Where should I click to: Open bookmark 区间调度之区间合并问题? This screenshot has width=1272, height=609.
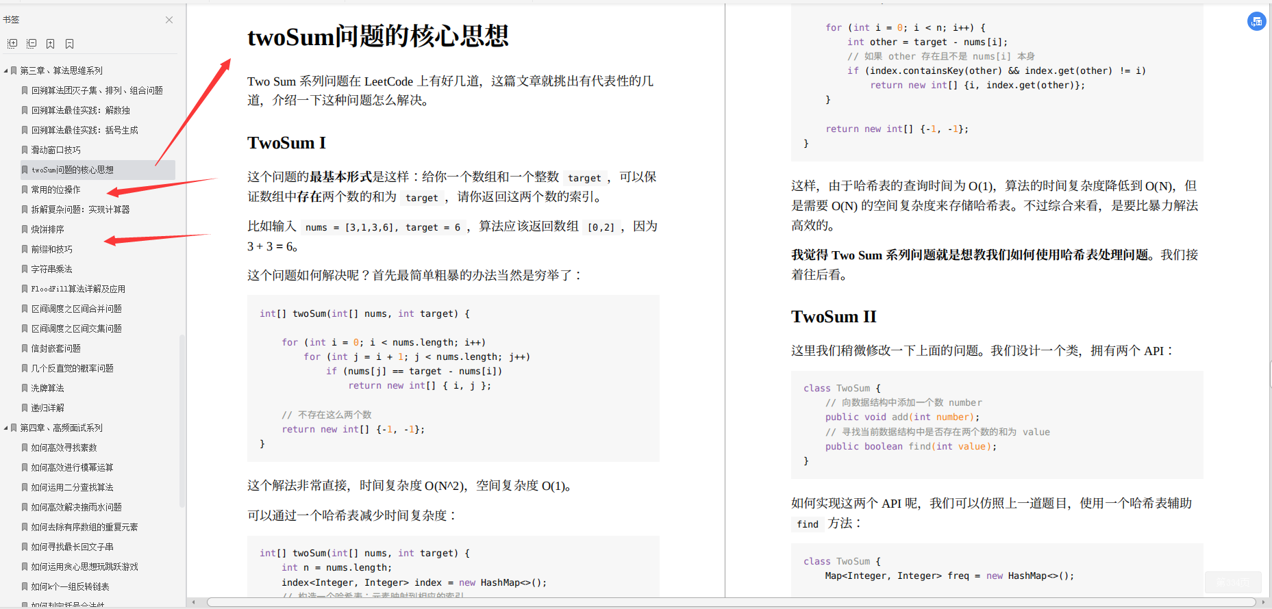[x=76, y=309]
